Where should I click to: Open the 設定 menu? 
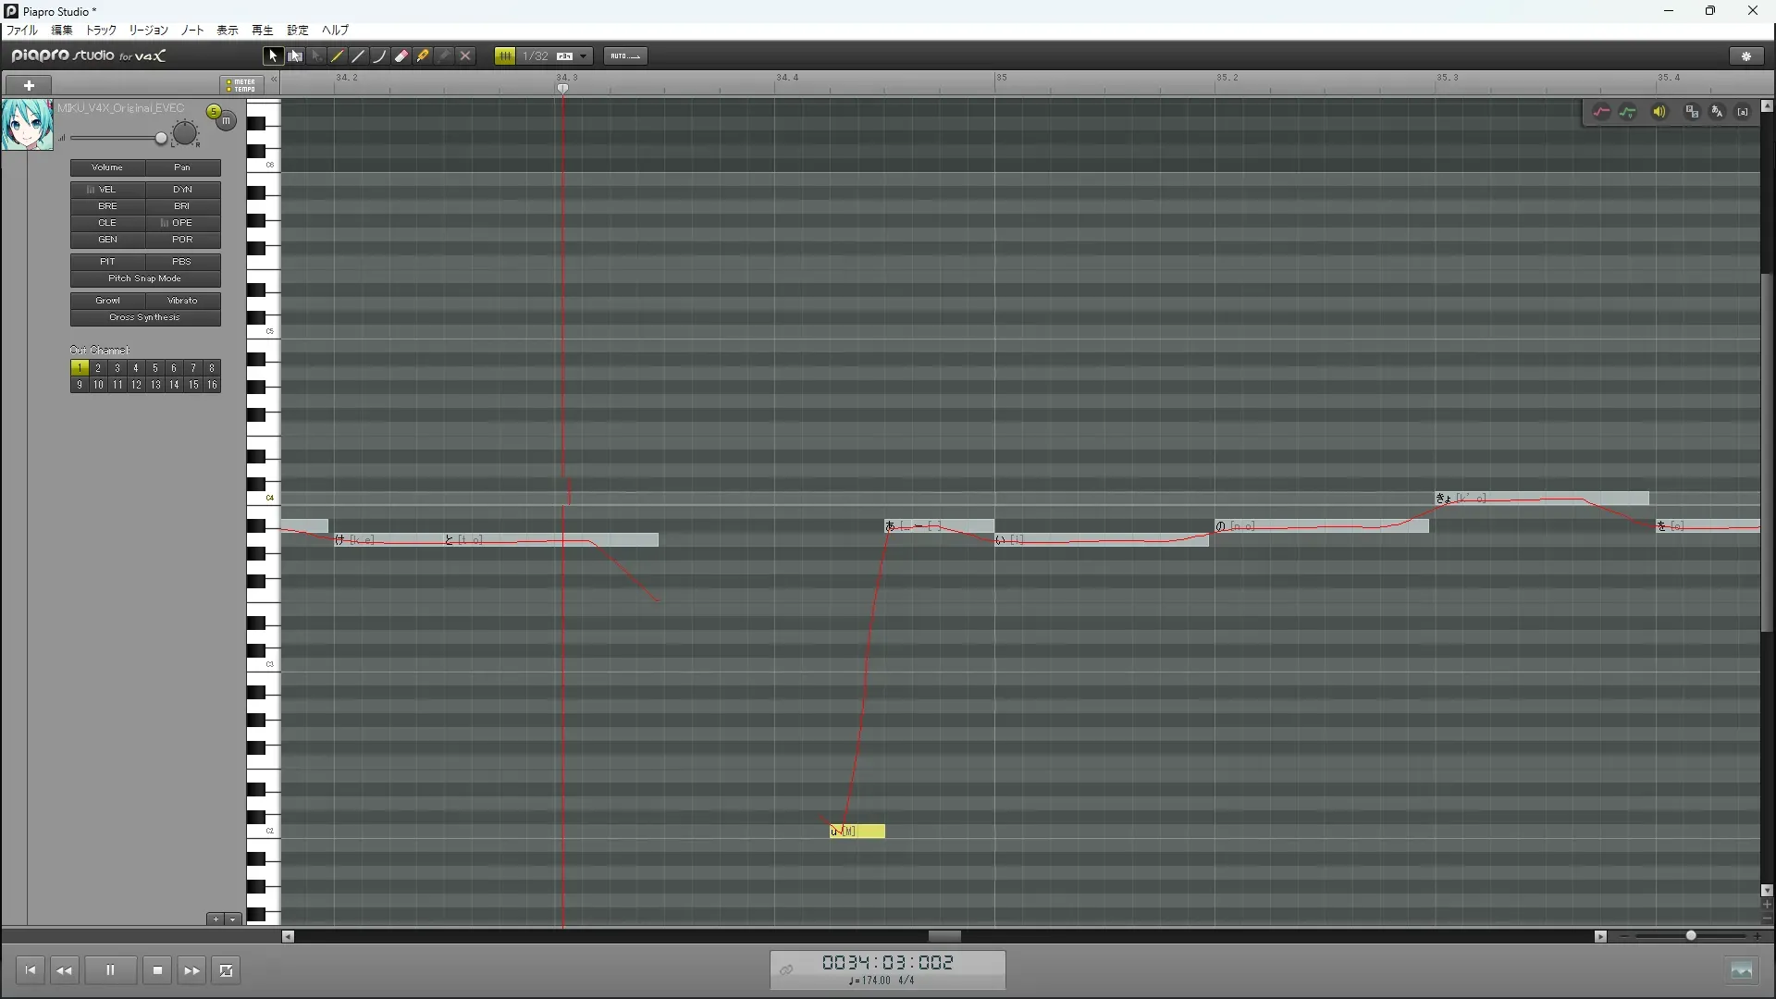(x=297, y=31)
